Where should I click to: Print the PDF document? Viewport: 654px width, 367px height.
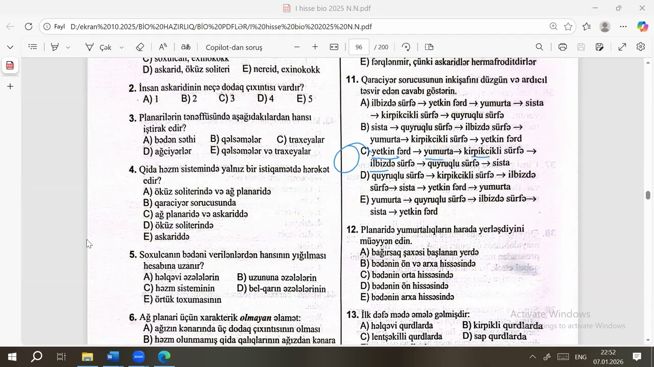(x=563, y=47)
